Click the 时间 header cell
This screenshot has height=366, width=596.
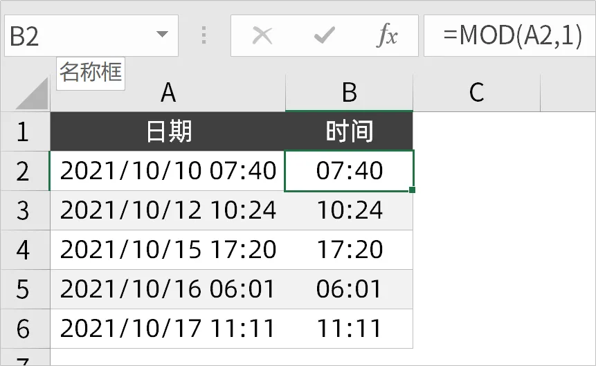[x=349, y=131]
